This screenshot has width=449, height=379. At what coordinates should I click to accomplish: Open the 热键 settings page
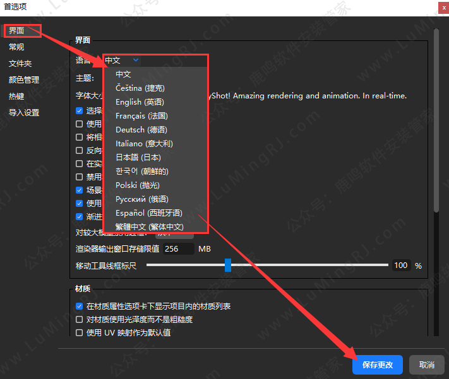click(16, 96)
